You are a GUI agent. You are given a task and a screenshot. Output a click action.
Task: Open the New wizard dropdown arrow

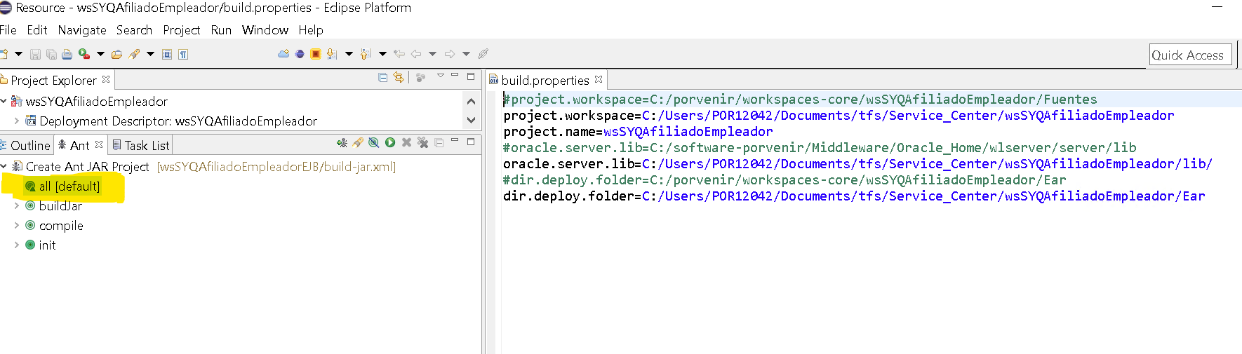[x=18, y=54]
